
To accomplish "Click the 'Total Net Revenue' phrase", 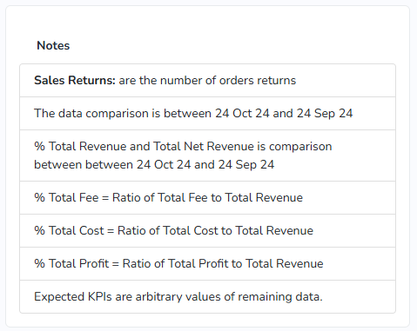I will tap(204, 146).
